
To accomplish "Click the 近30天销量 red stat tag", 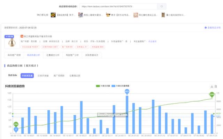I will (50, 47).
